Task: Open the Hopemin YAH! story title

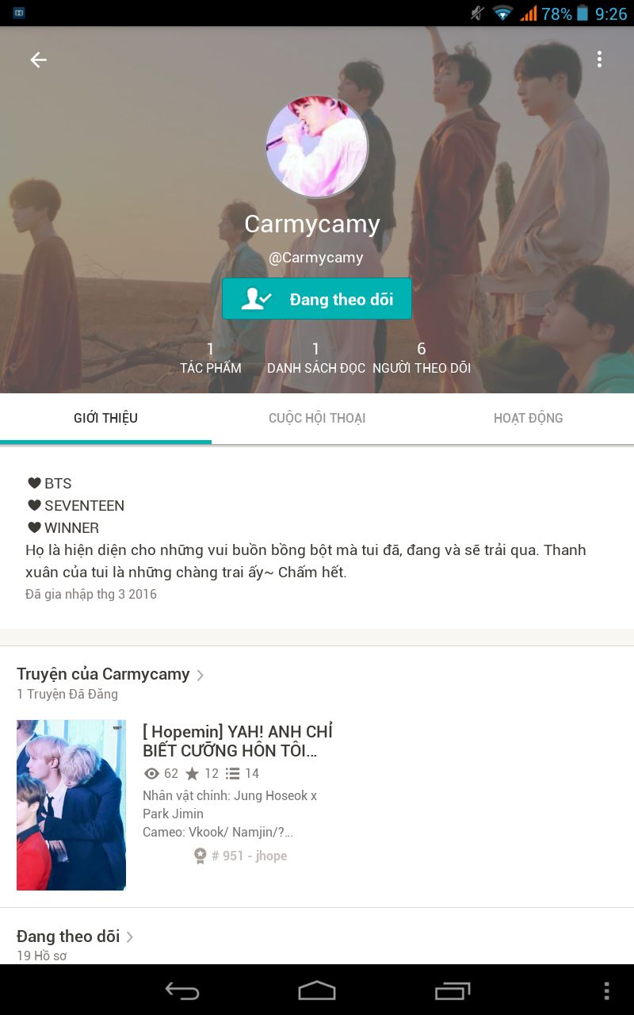Action: 238,741
